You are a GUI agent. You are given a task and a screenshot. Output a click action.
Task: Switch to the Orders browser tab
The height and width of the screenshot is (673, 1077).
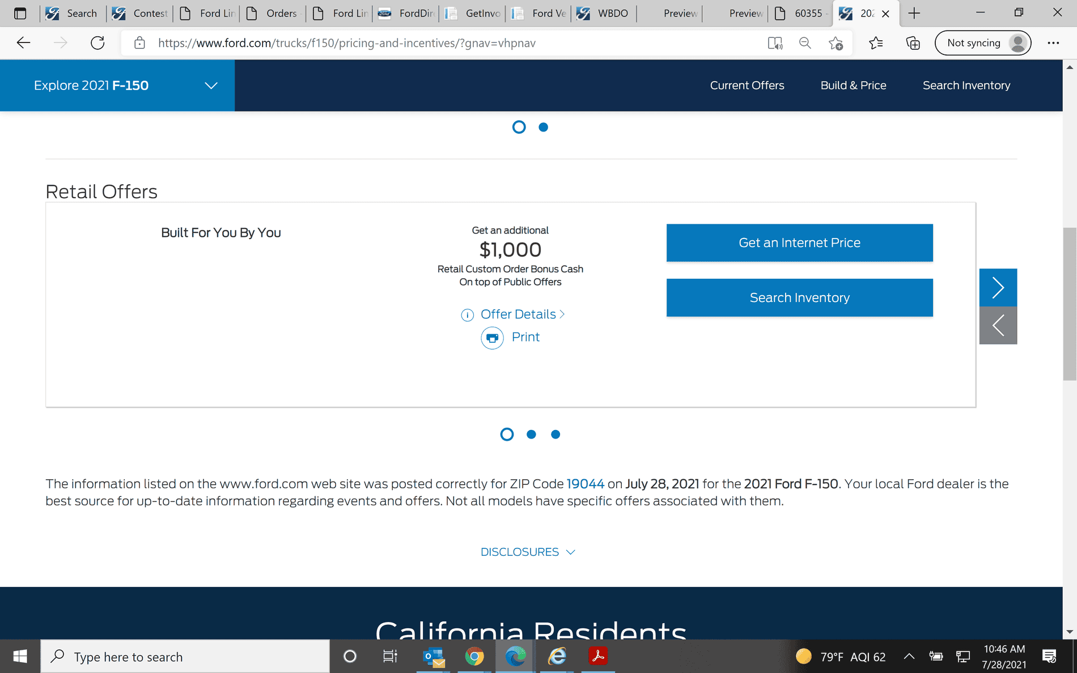tap(272, 13)
